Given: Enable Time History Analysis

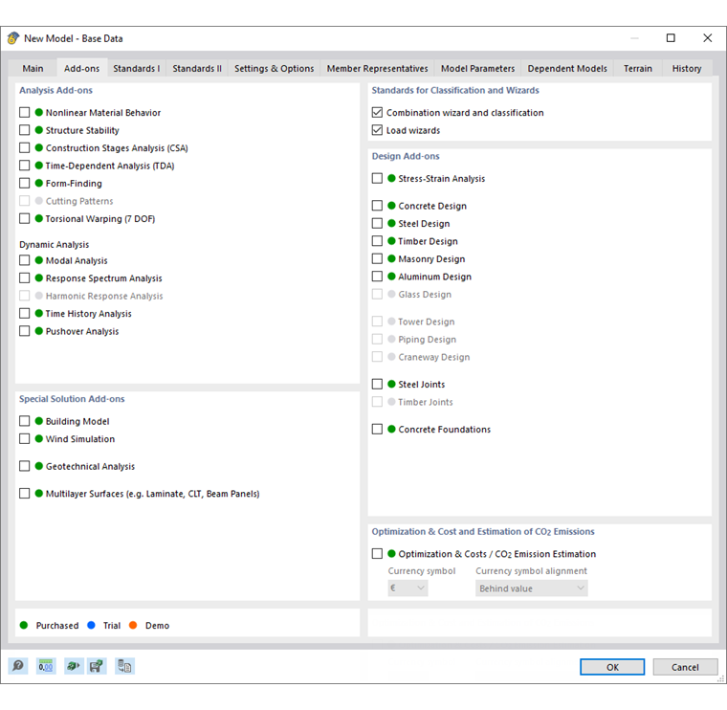Looking at the screenshot, I should click(x=25, y=313).
